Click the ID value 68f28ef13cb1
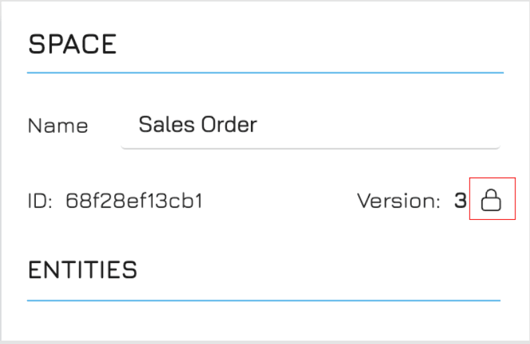The image size is (530, 344). pos(134,201)
